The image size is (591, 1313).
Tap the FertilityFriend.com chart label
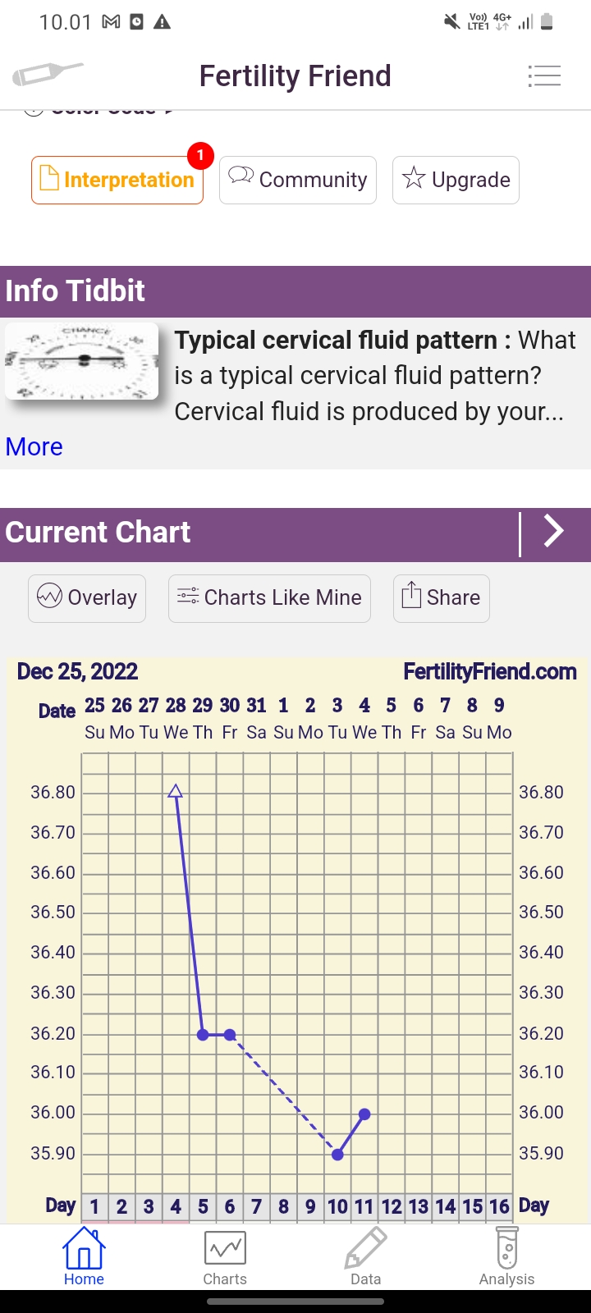pos(489,672)
